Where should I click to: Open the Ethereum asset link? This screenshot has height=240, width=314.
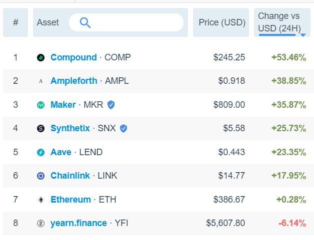pyautogui.click(x=70, y=200)
